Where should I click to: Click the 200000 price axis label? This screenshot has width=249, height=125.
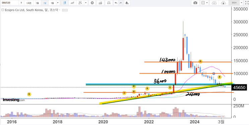(x=240, y=48)
